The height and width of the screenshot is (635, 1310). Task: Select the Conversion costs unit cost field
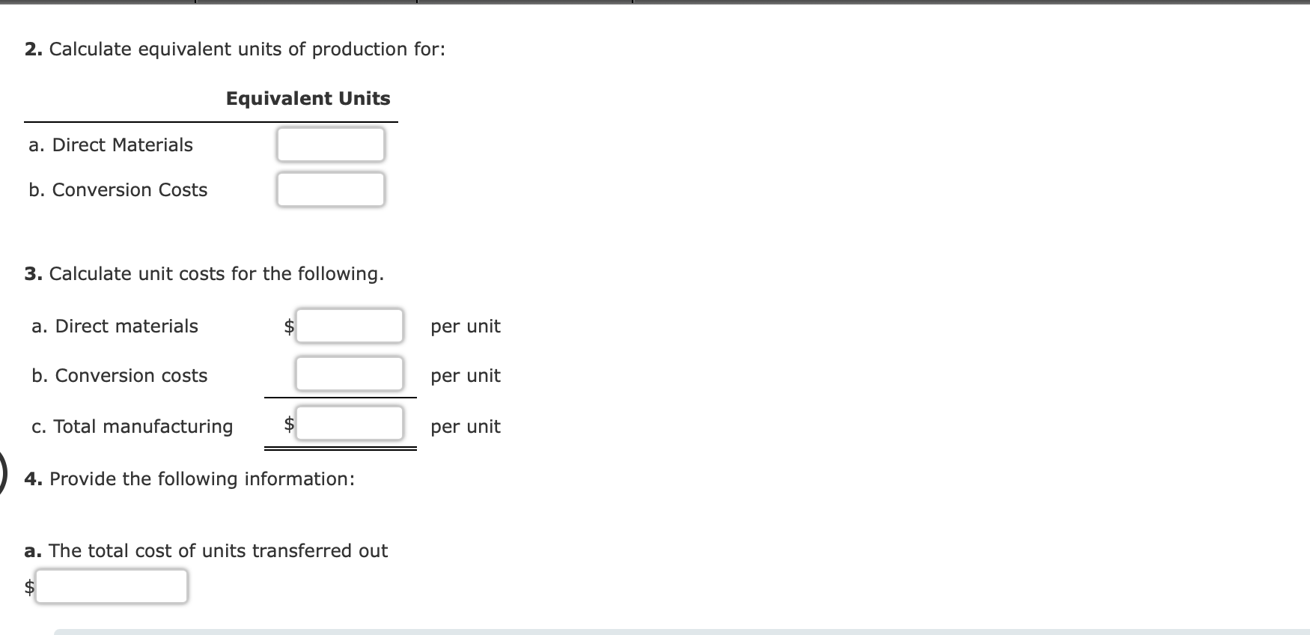(350, 374)
